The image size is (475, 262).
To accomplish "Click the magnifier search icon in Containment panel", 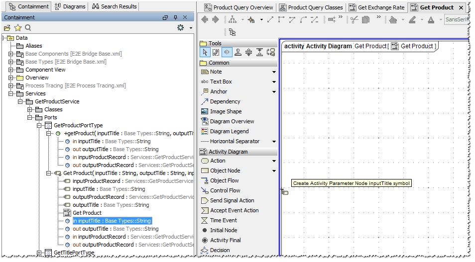I will coord(28,28).
